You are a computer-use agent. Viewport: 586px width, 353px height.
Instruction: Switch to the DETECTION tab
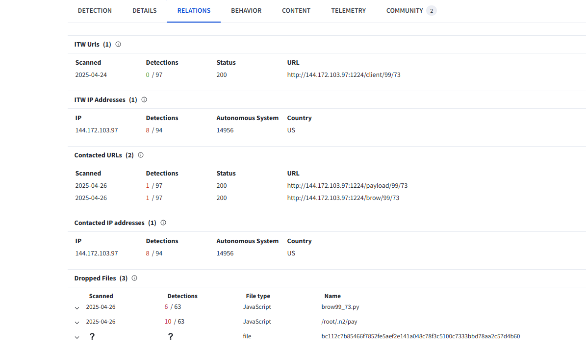point(95,11)
